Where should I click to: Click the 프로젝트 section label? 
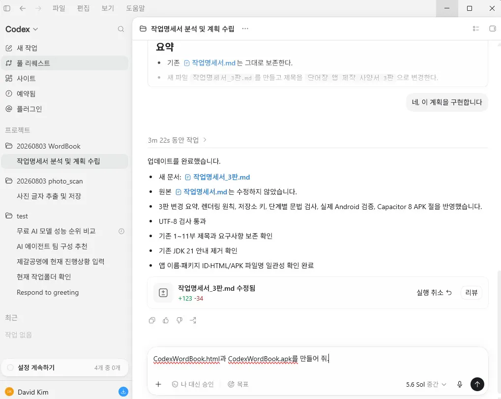click(x=18, y=130)
